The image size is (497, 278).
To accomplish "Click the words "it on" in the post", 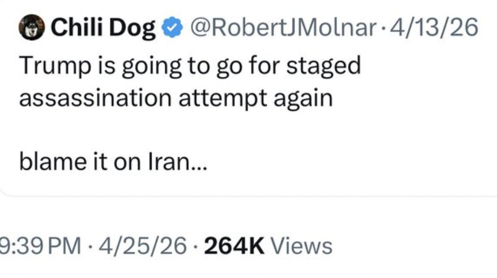I will click(116, 163).
